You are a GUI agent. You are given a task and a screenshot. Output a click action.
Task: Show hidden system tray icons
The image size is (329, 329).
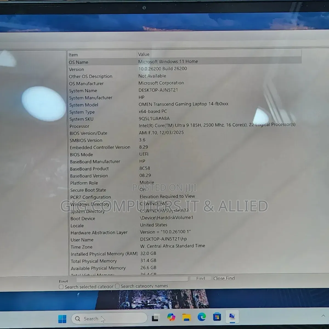pyautogui.click(x=323, y=316)
